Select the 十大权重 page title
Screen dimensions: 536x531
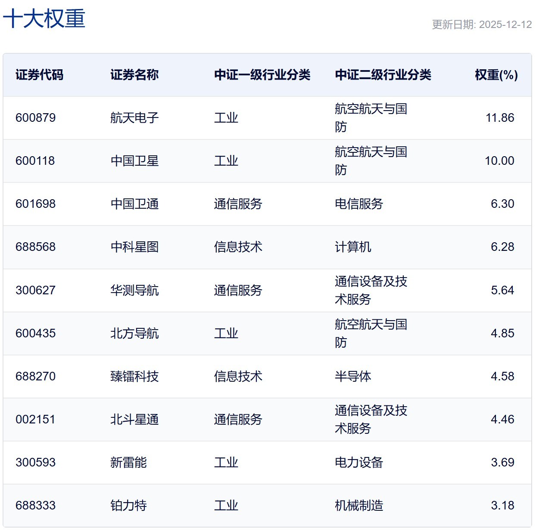coord(44,19)
